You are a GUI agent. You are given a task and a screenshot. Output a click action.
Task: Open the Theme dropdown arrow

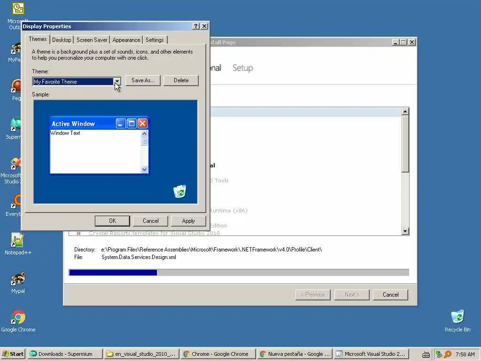click(117, 81)
